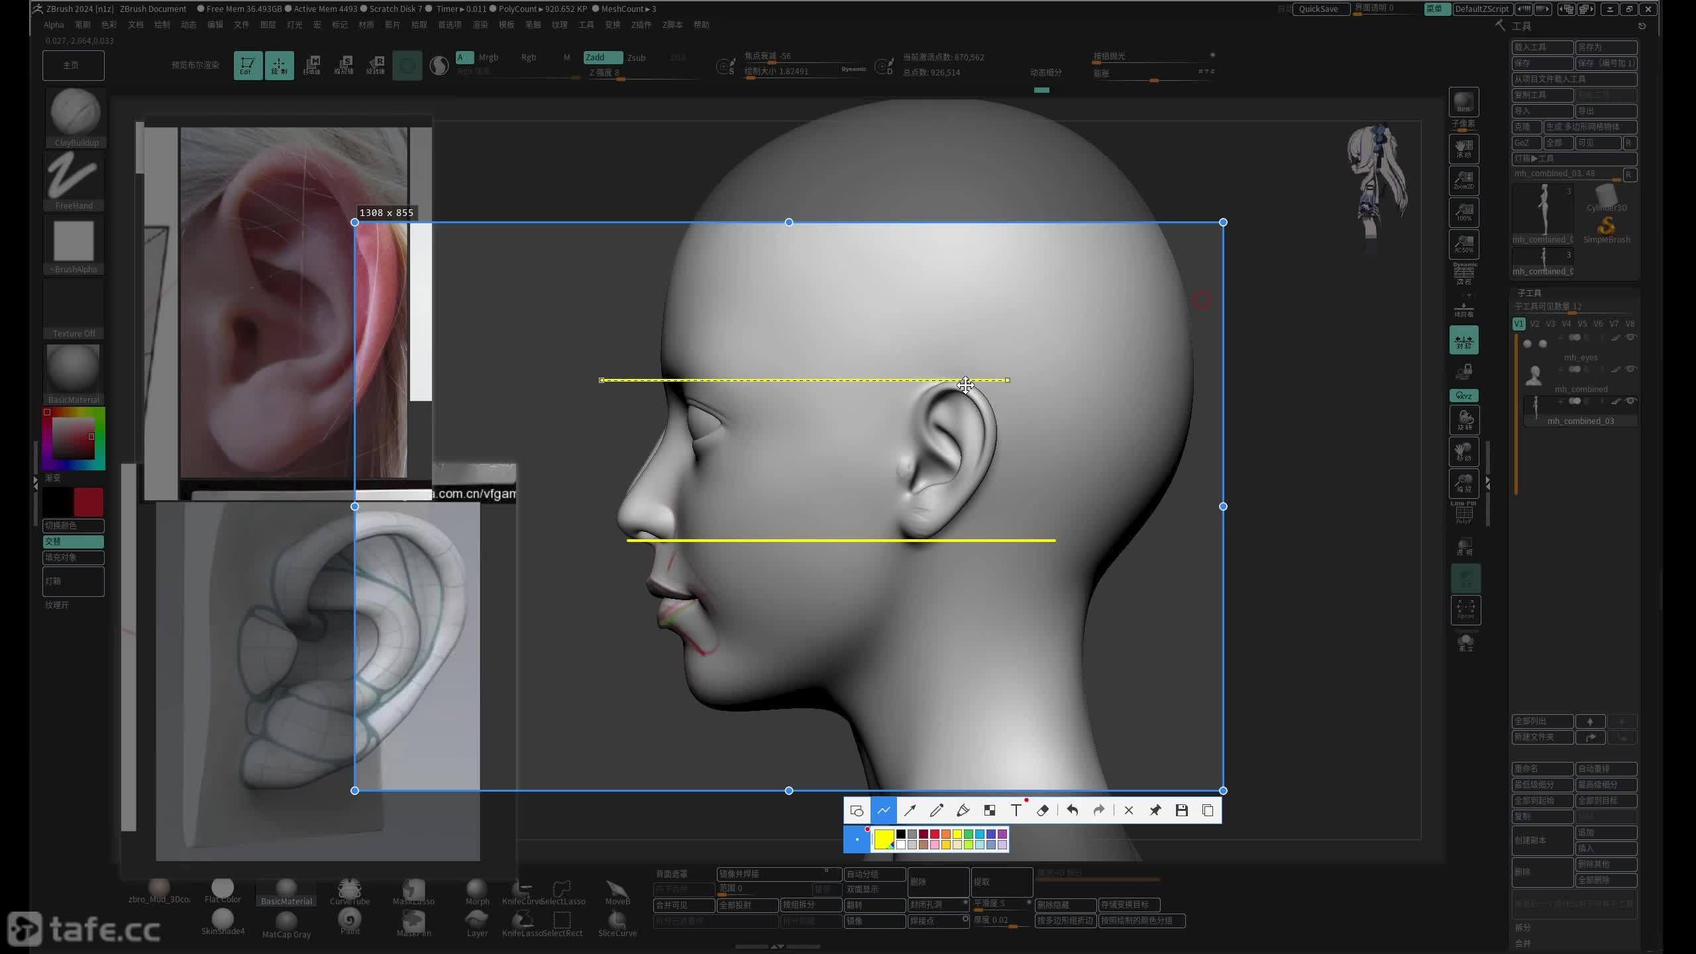Open the 帮助 help menu

[x=702, y=25]
